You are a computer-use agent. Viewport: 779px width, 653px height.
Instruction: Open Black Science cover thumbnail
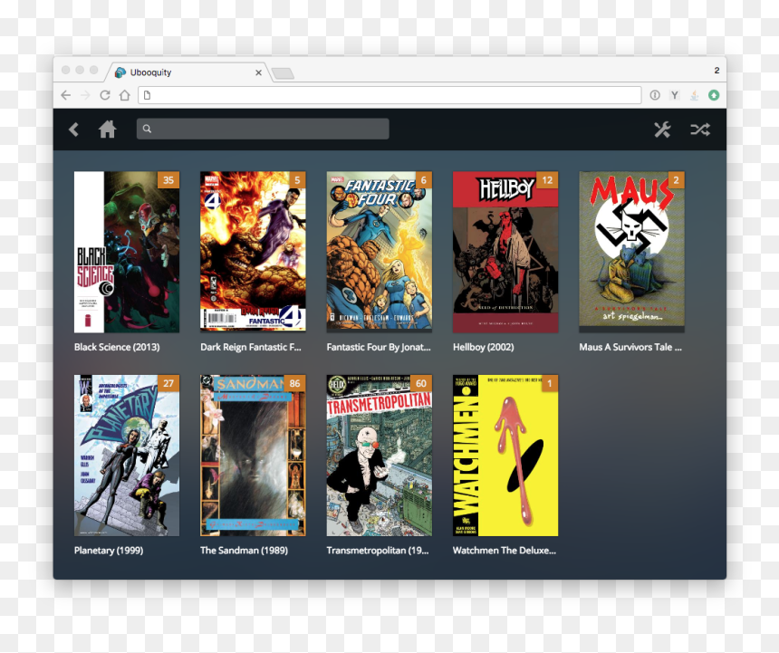[127, 252]
